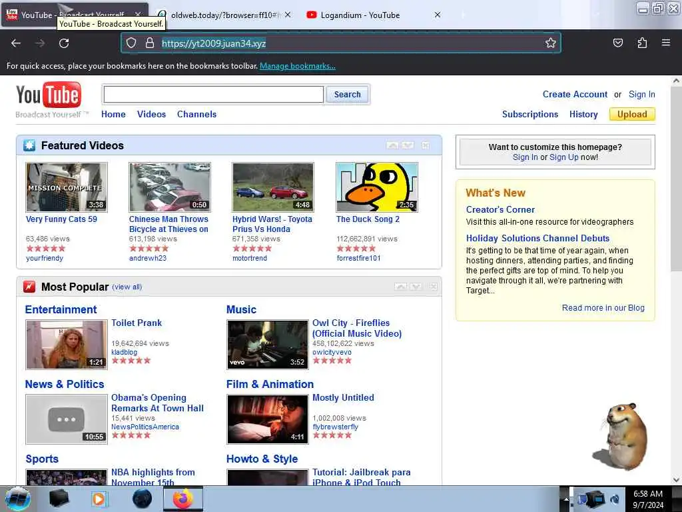Screen dimensions: 682x512
Task: Open Mostly Untitled video title
Action: pyautogui.click(x=343, y=397)
